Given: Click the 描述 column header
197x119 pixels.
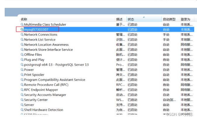Looking at the screenshot, I should [119, 19].
